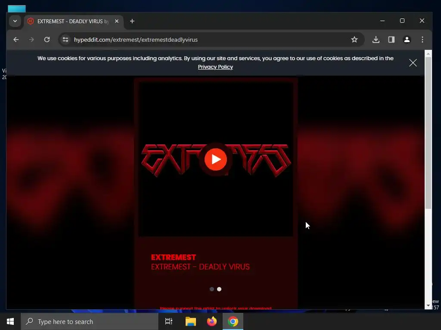This screenshot has height=330, width=441.
Task: Select the first carousel dot
Action: pyautogui.click(x=212, y=289)
